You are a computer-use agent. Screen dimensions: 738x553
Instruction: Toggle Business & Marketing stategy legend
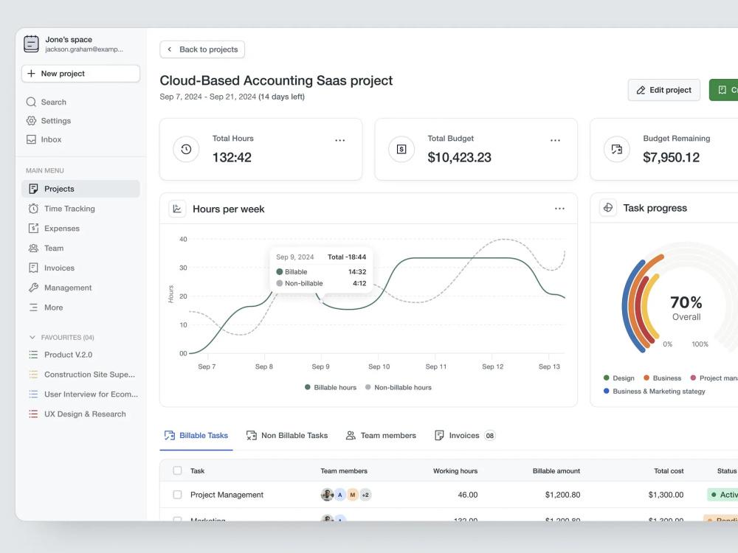pos(654,392)
